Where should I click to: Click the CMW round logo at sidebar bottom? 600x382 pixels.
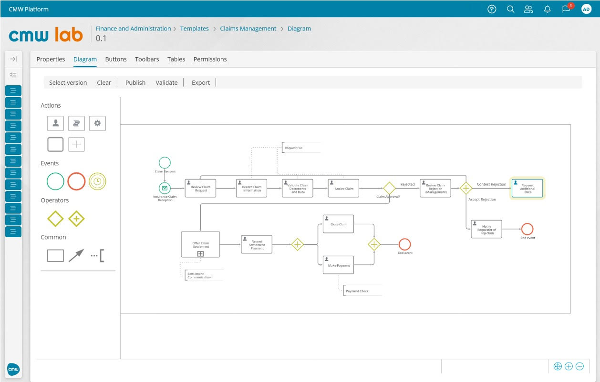[13, 369]
